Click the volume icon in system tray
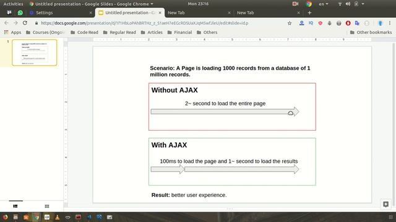The width and height of the screenshot is (396, 222). 348,4
